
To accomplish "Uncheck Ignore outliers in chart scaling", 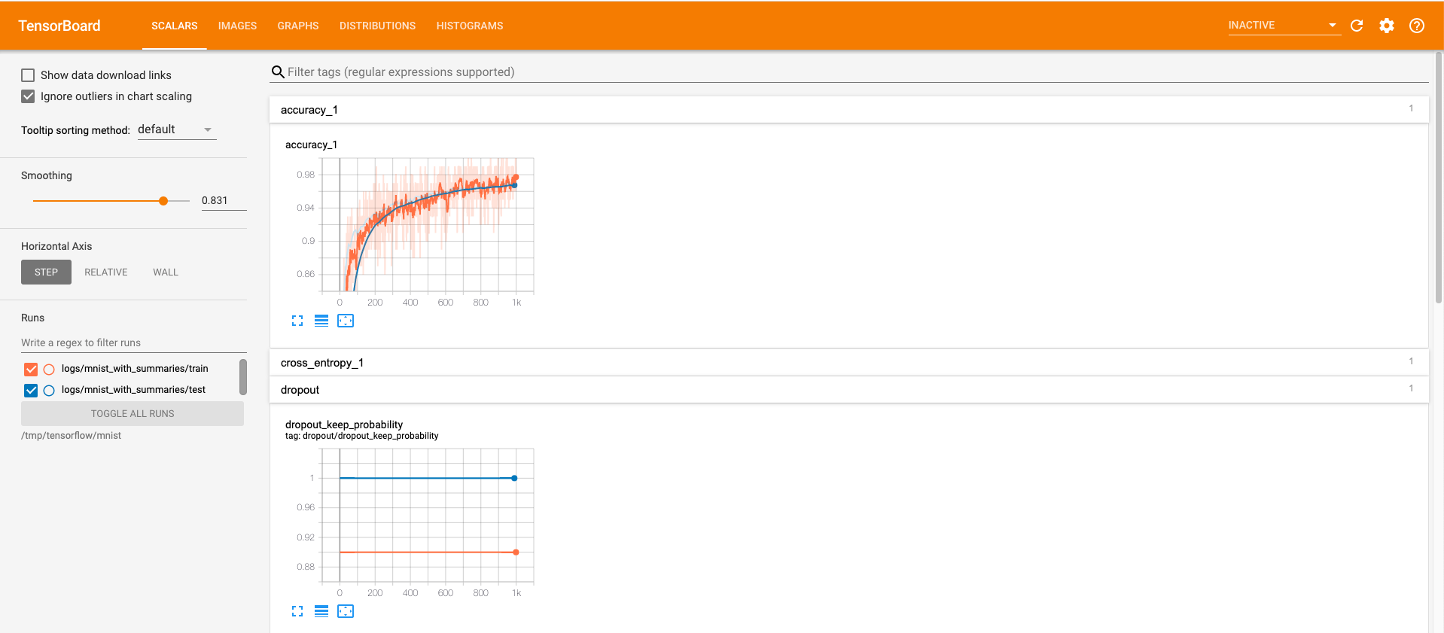I will (28, 96).
